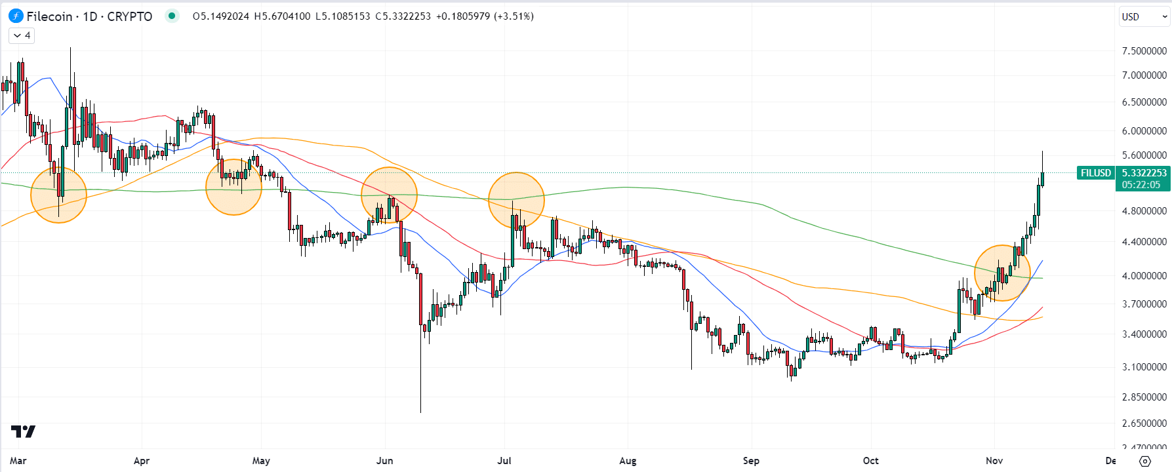Select the FILUSD price label
The height and width of the screenshot is (472, 1172).
1096,173
